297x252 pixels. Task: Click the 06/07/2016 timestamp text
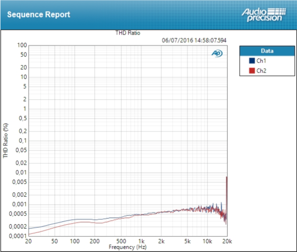point(194,40)
